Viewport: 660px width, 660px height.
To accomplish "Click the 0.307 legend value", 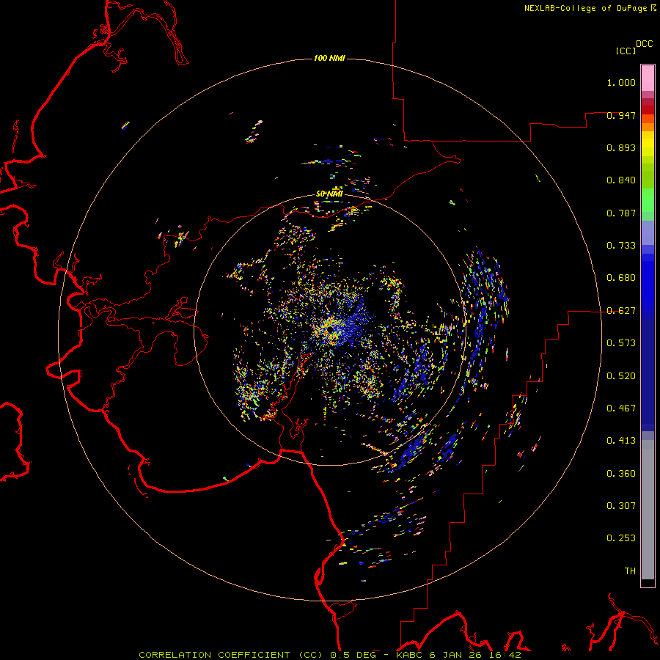I will click(621, 506).
